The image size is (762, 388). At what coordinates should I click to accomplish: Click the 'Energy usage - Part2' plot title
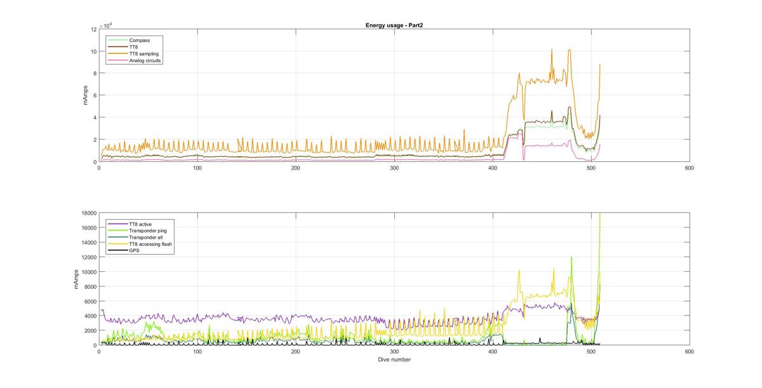(x=394, y=25)
